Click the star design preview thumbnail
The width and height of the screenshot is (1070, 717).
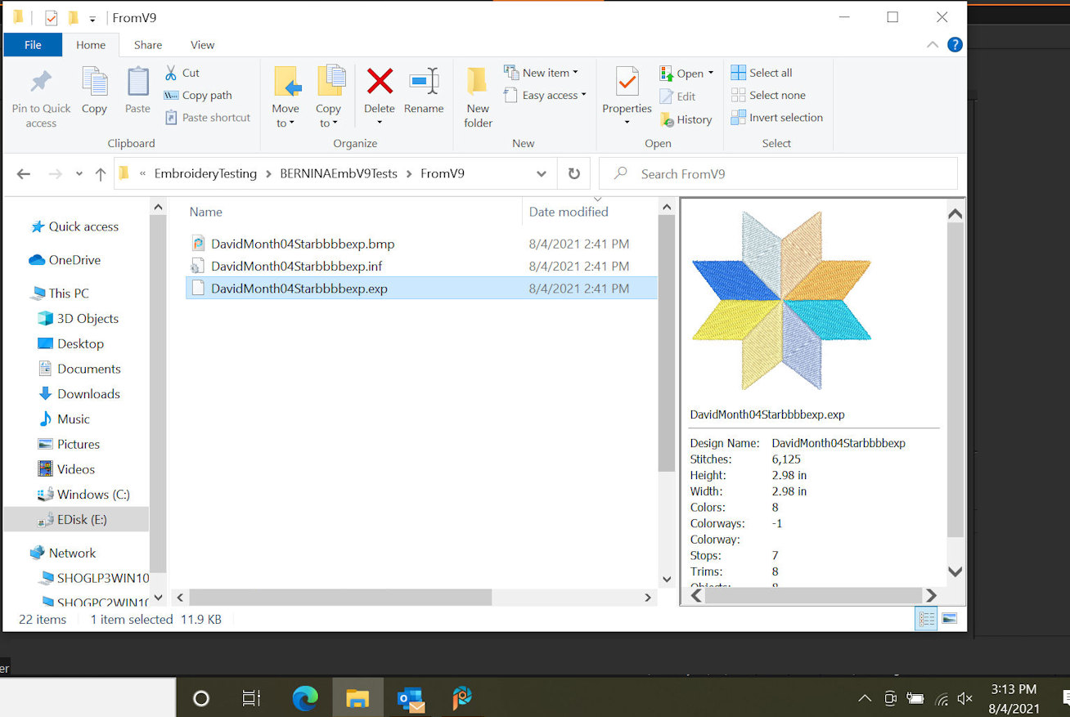coord(781,300)
